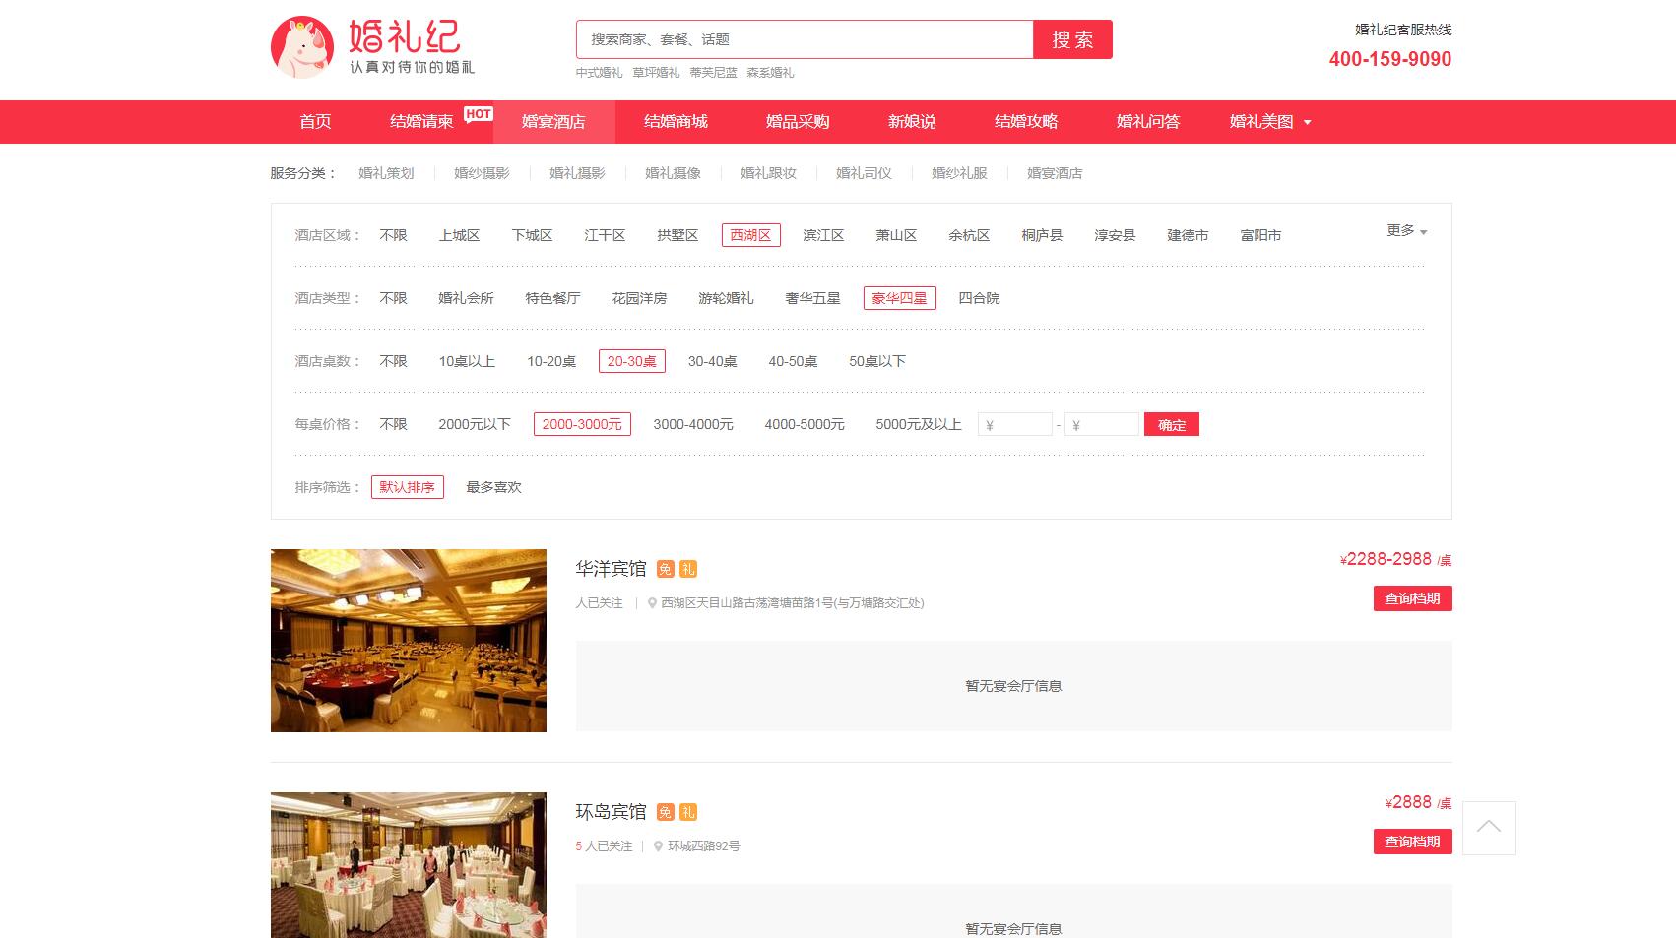Open the 结婚攻略 nav tab
The width and height of the screenshot is (1676, 938).
[x=1026, y=122]
